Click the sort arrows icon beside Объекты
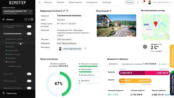 click(29, 19)
